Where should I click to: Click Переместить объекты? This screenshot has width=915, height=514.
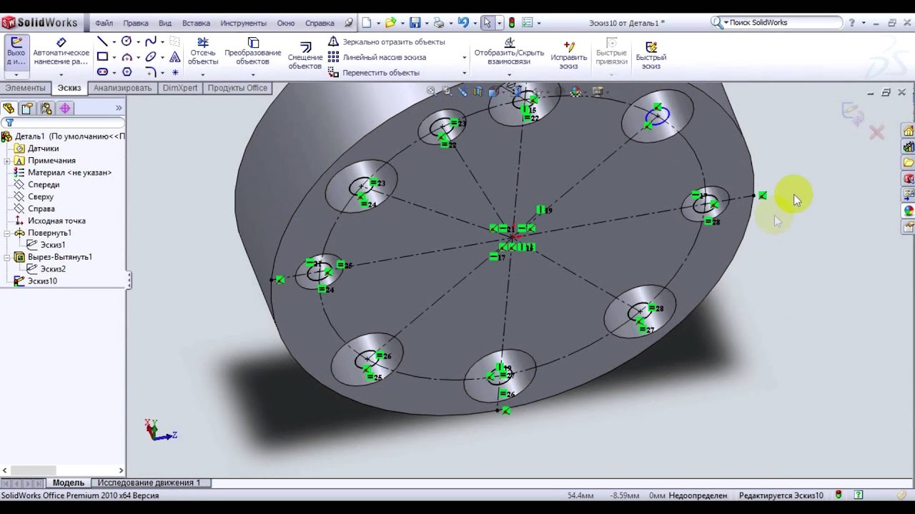(x=374, y=73)
